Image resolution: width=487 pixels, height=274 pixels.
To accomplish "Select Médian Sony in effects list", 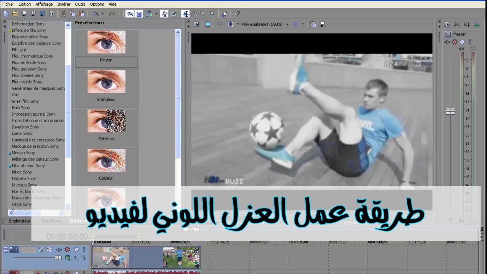I will click(x=23, y=153).
